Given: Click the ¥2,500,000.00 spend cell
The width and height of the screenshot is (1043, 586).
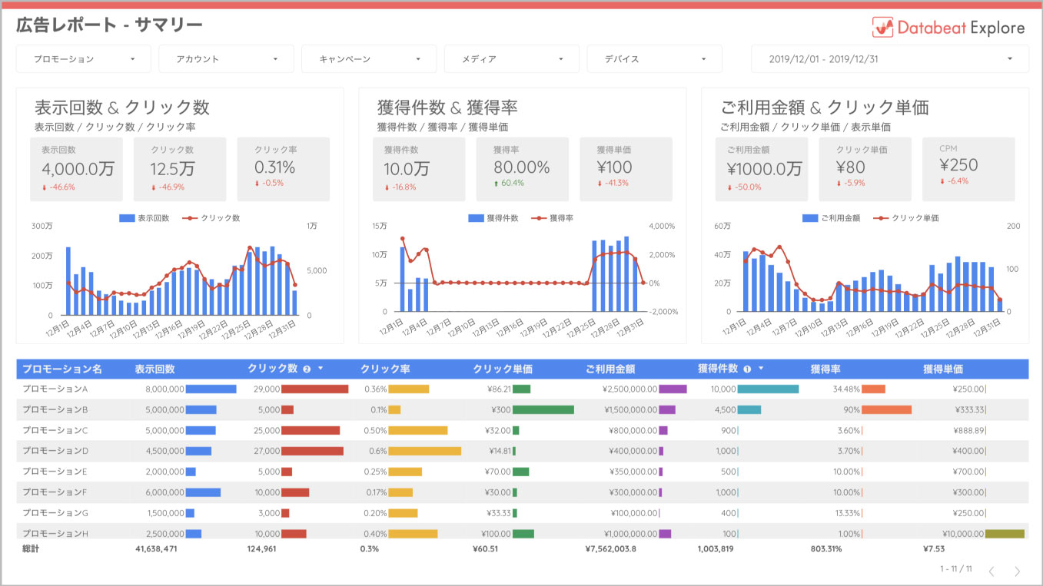Looking at the screenshot, I should coord(630,389).
